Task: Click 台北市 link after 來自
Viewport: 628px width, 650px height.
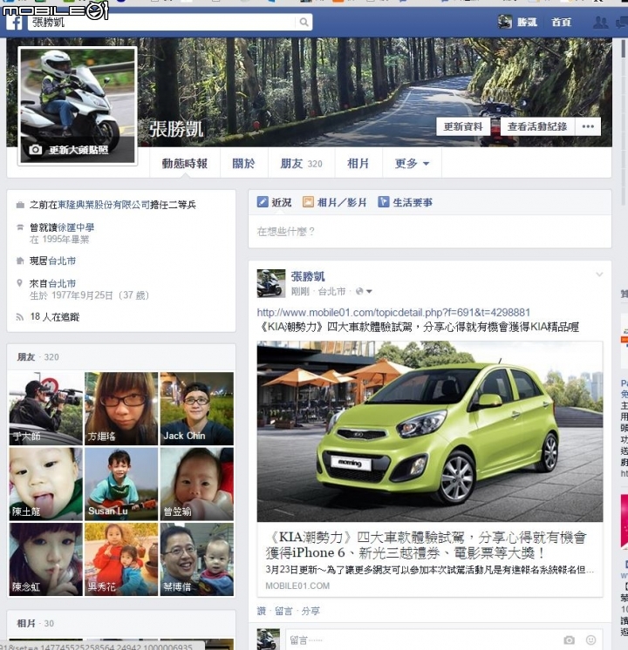Action: click(62, 283)
